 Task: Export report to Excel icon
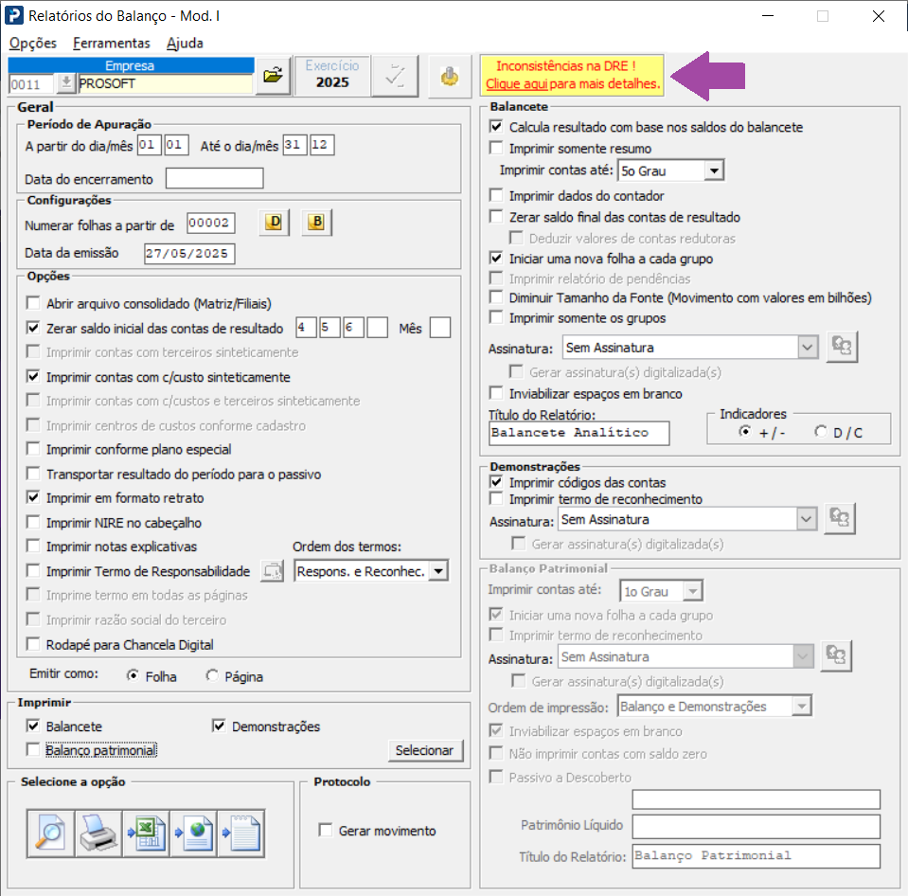click(146, 833)
